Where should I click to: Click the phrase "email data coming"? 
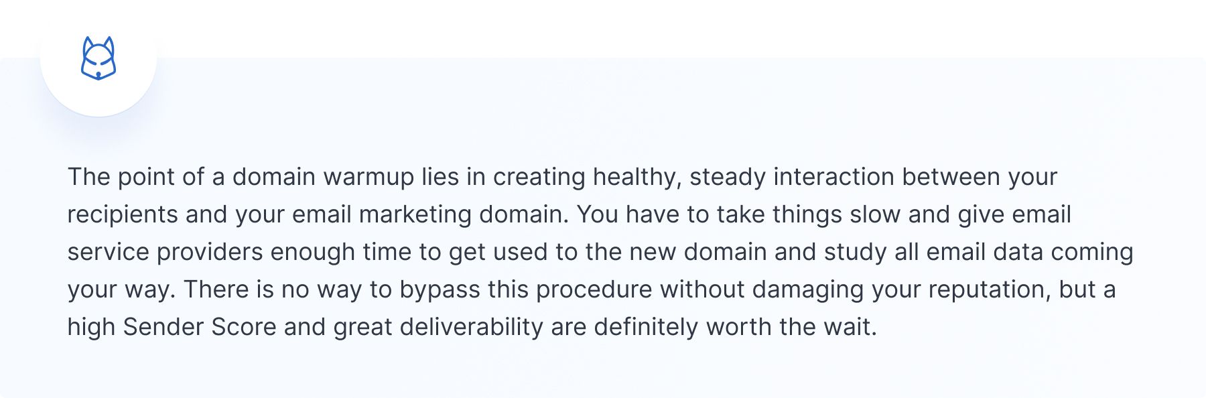(1030, 252)
